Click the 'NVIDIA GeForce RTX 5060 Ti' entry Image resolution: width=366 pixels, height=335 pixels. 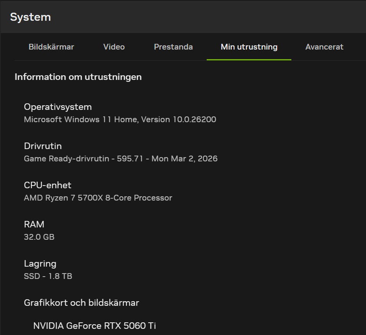(x=95, y=326)
